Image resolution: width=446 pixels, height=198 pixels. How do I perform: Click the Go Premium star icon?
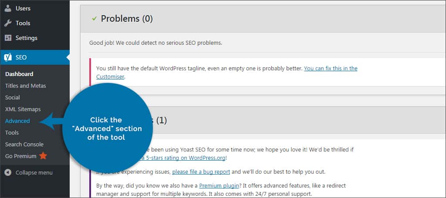pos(43,156)
